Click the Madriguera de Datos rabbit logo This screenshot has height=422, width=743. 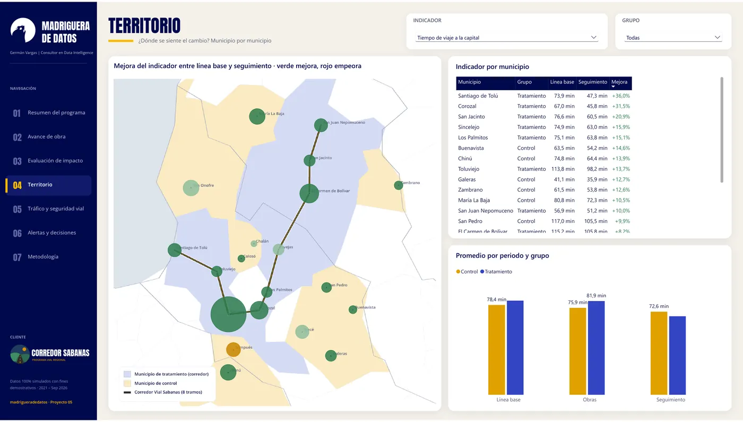(23, 31)
